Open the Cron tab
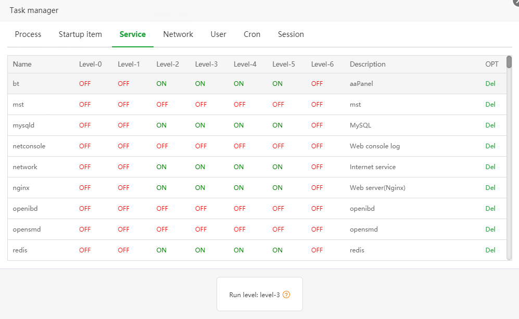This screenshot has width=519, height=319. (252, 34)
